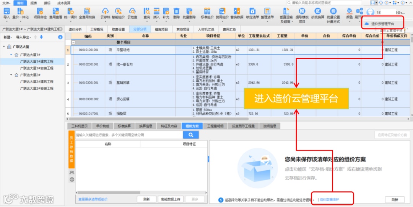Click 复用组价 reuse pricing icon

[x=222, y=11]
